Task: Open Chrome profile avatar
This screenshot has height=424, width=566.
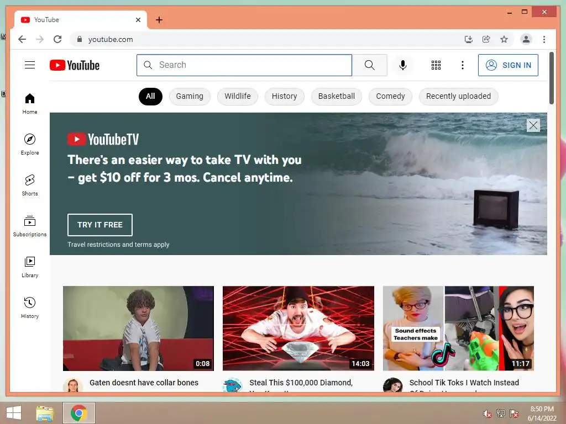Action: coord(526,39)
